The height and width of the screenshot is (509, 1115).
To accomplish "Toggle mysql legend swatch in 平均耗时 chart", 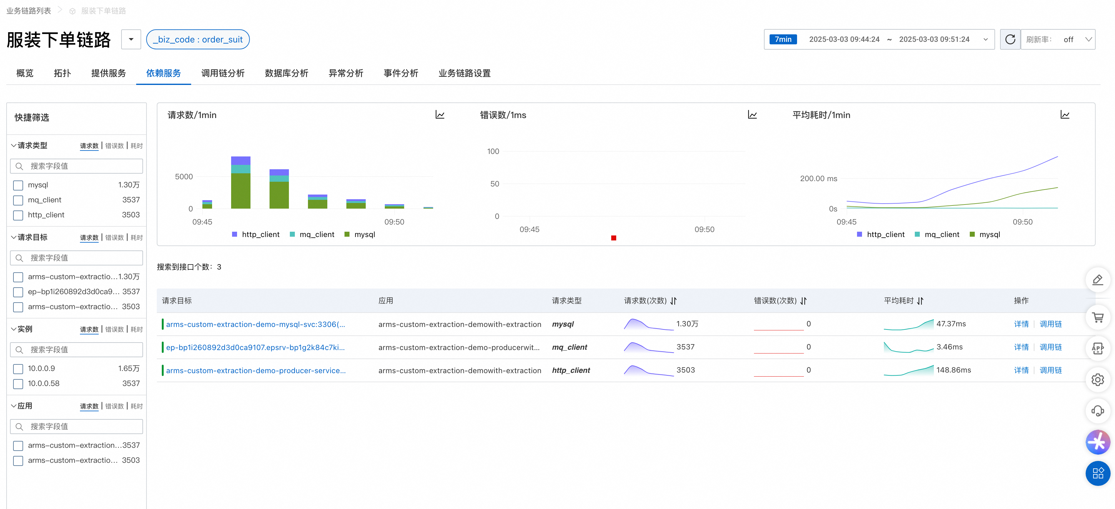I will tap(972, 234).
